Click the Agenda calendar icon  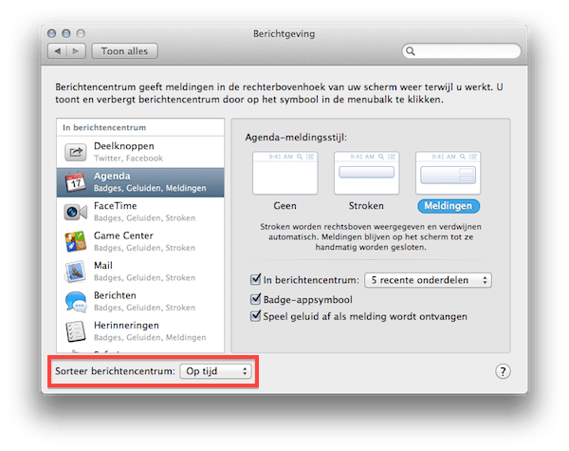click(x=76, y=181)
